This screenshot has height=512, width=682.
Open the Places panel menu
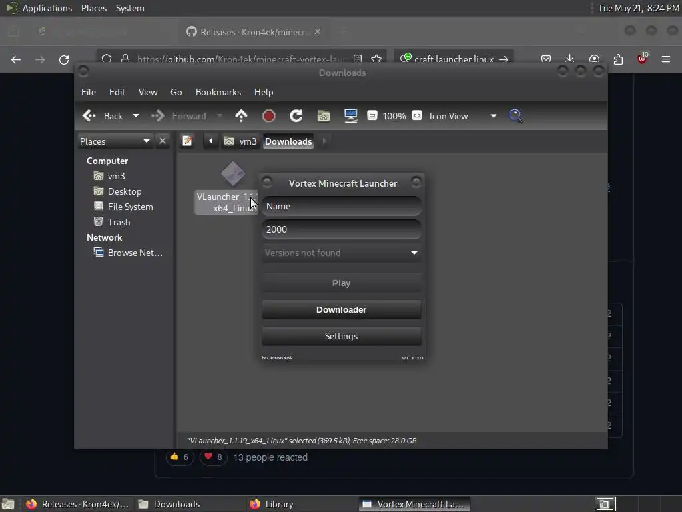click(94, 8)
